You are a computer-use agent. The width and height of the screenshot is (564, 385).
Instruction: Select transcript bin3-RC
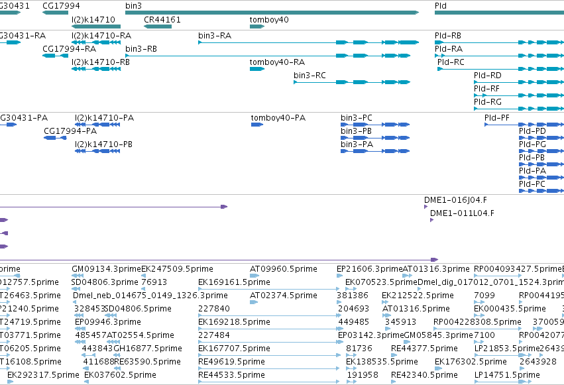point(352,82)
